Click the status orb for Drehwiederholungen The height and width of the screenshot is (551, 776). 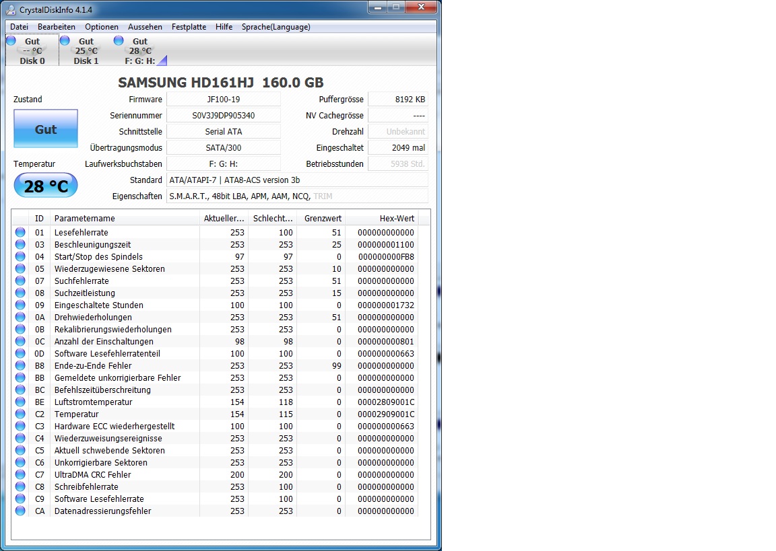point(20,317)
